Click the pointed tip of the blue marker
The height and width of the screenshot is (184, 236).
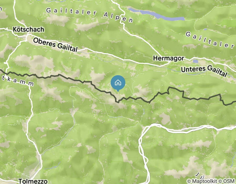118,91
